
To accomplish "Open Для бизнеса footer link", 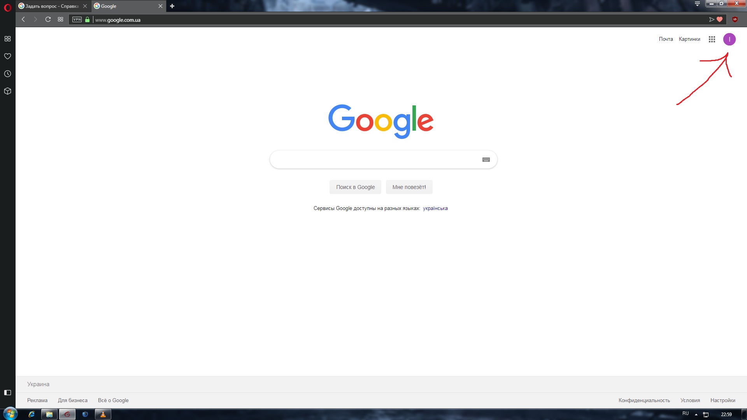I will (x=73, y=401).
